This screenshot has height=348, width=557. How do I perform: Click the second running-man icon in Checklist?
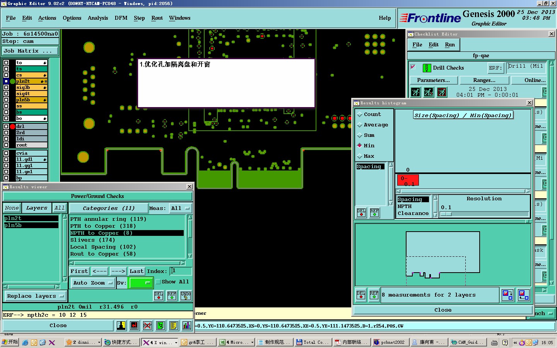click(429, 92)
